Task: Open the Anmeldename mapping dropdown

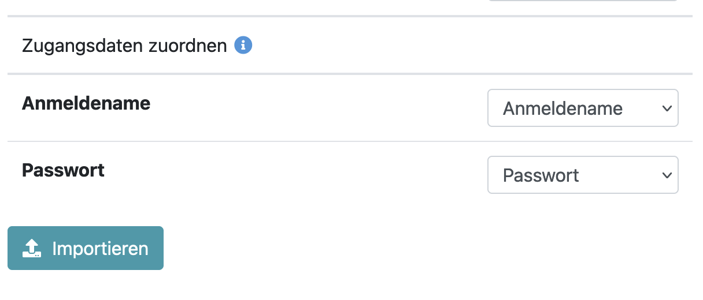Action: pyautogui.click(x=582, y=108)
